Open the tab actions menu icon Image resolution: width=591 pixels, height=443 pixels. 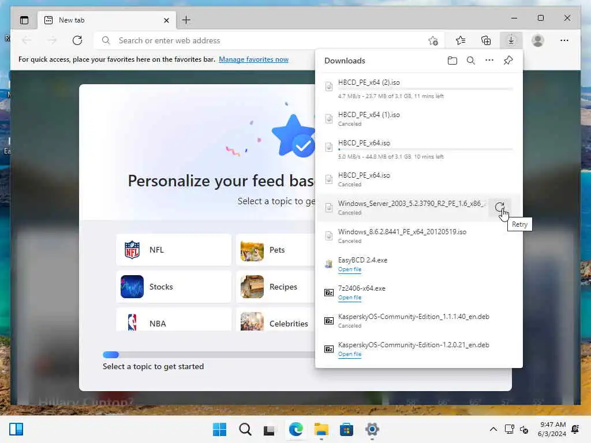(x=24, y=20)
